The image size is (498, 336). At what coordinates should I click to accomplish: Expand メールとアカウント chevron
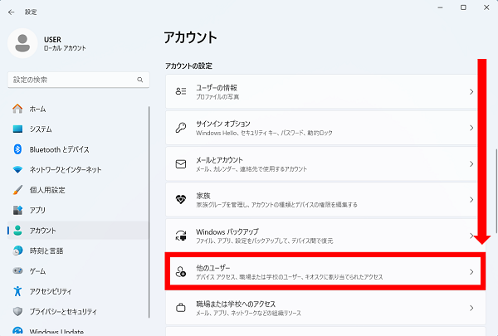click(471, 164)
